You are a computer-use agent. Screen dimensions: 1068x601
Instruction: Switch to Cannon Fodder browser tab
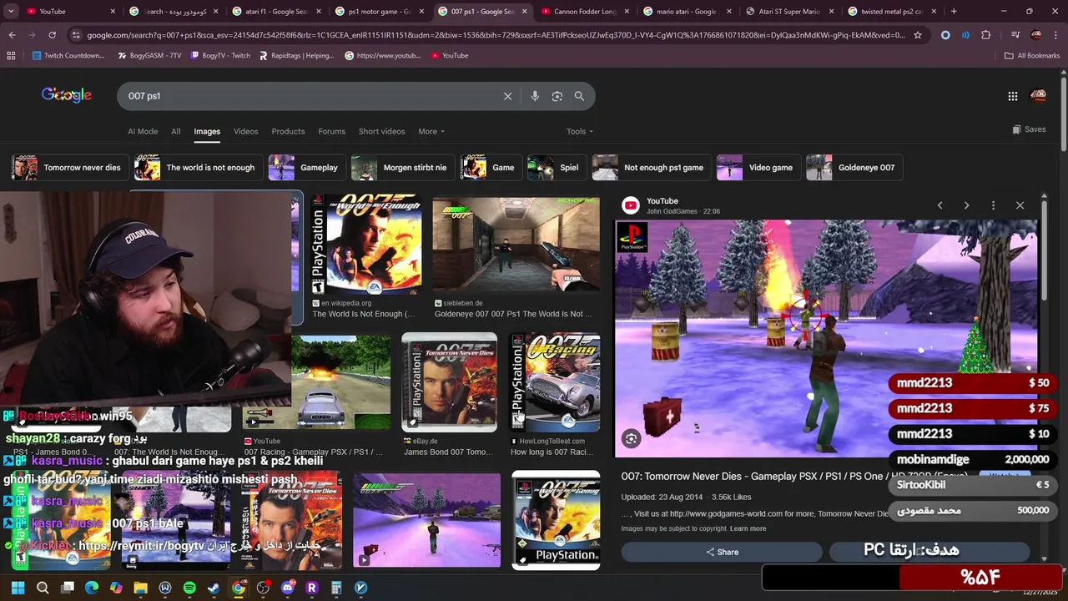click(x=587, y=12)
